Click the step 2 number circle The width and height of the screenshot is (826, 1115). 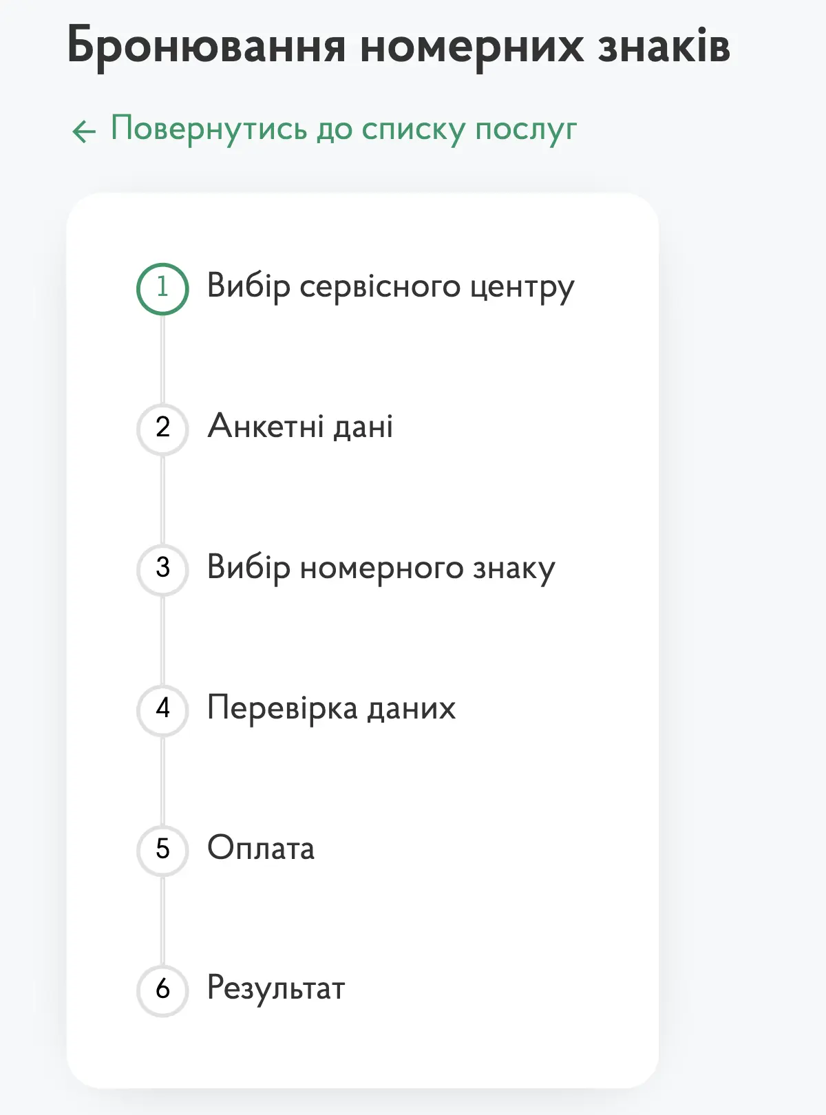(x=162, y=429)
